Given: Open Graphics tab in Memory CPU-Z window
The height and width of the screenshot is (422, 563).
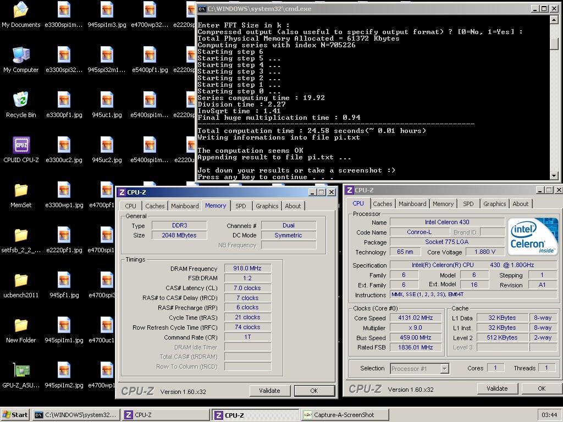Looking at the screenshot, I should [x=267, y=206].
